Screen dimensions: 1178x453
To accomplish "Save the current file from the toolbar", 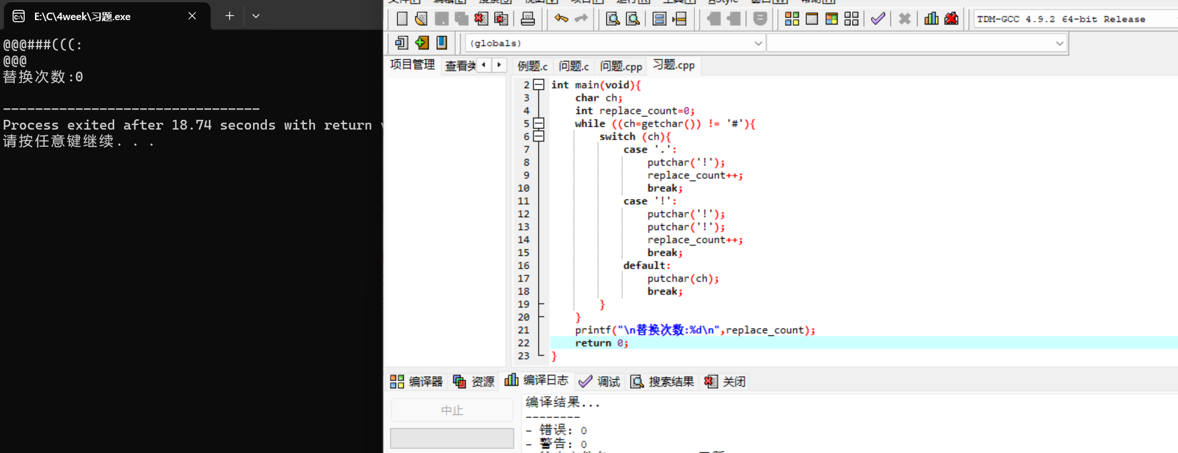I will [441, 19].
